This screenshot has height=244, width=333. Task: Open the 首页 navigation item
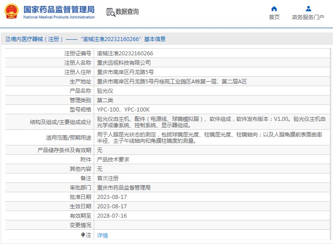(x=274, y=17)
